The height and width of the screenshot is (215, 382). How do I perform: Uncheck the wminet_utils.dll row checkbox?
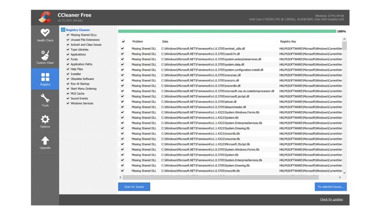point(123,49)
